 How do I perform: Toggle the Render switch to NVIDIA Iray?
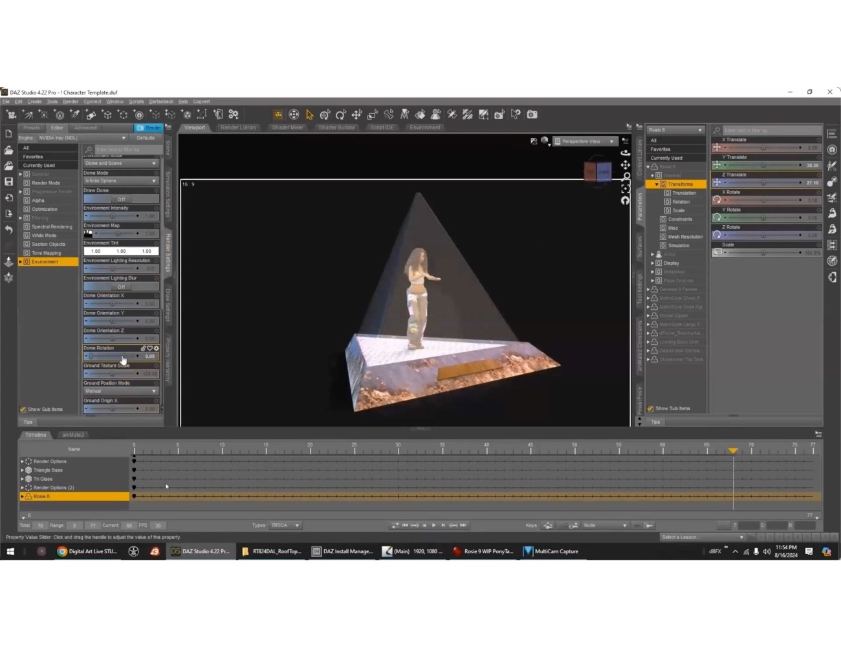[x=149, y=127]
